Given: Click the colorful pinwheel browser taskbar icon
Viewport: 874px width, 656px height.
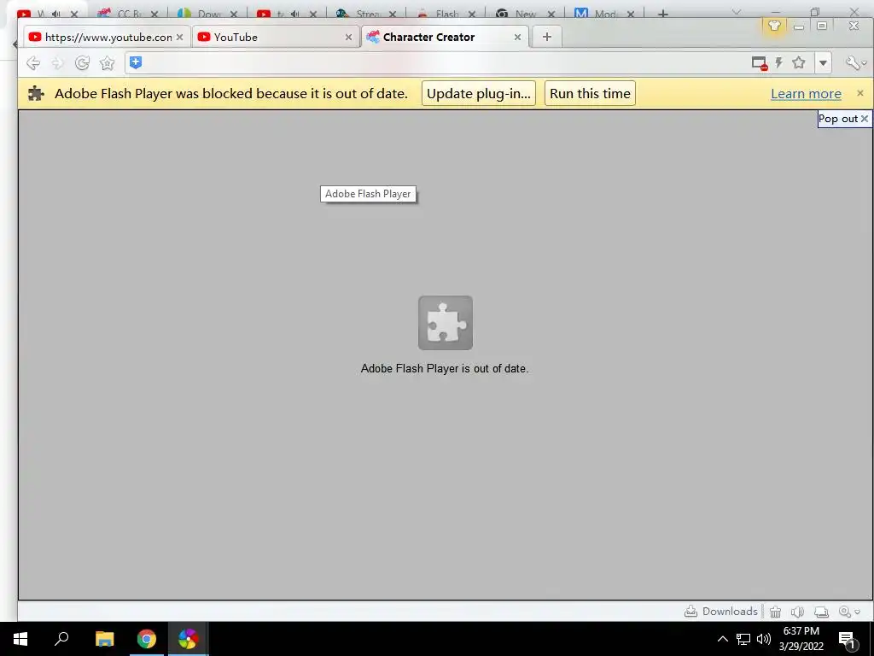Looking at the screenshot, I should pos(189,639).
